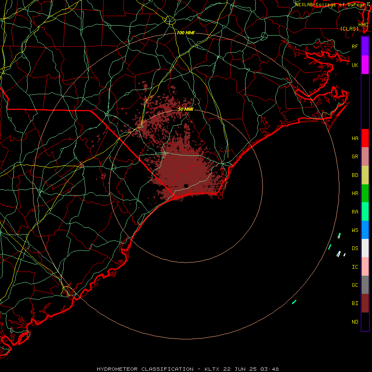Click the GR legend label
Viewport: 372px width, 372px height.
(355, 157)
